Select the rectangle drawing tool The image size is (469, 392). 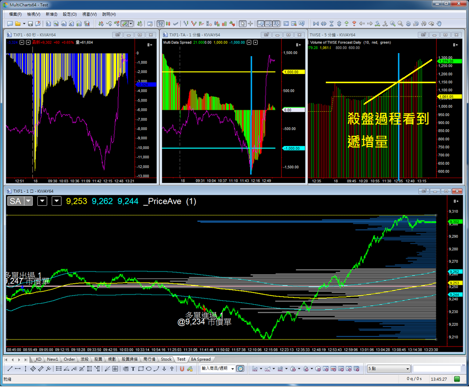[141, 369]
